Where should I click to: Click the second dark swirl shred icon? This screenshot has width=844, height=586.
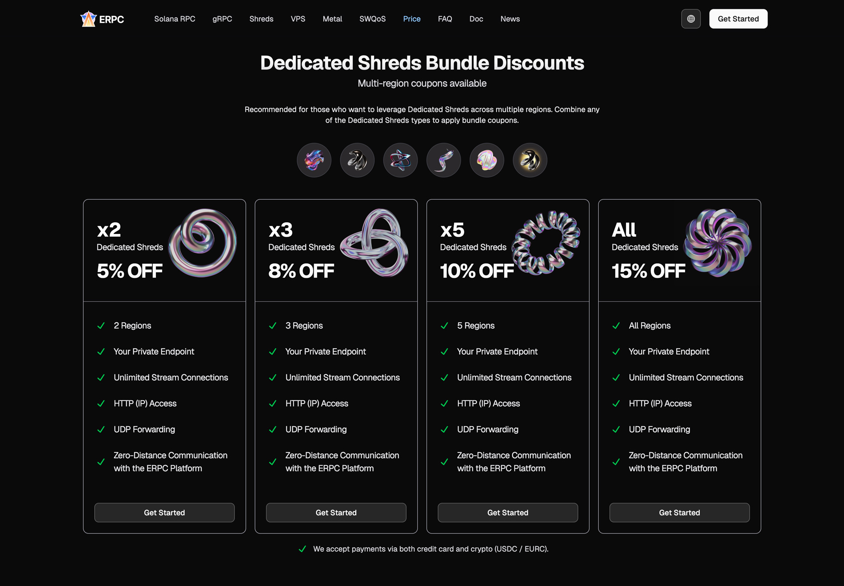[x=357, y=160]
